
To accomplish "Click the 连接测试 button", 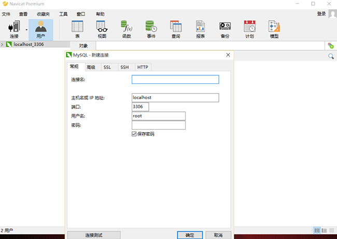I will [x=94, y=235].
